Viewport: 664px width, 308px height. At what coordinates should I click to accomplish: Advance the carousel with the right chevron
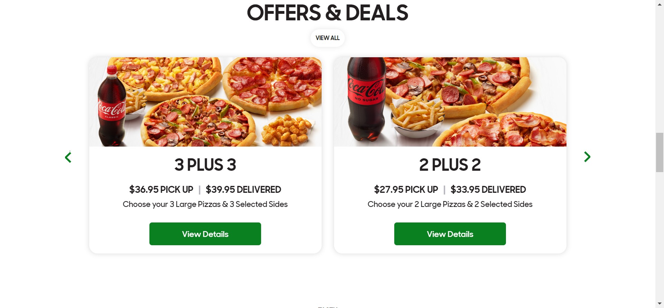(x=587, y=157)
